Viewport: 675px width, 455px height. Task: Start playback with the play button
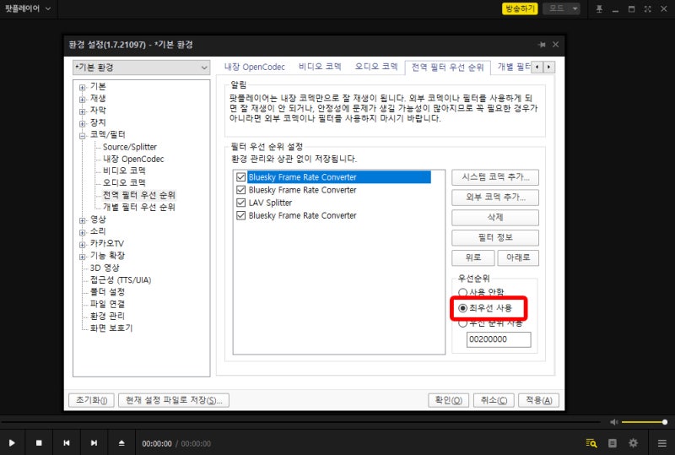[12, 443]
